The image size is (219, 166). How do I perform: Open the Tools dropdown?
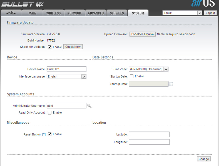[x=182, y=13]
